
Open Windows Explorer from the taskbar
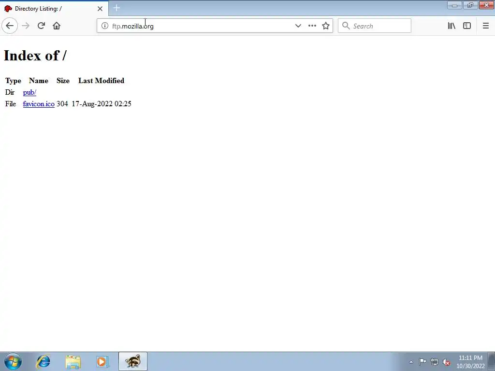pos(73,361)
